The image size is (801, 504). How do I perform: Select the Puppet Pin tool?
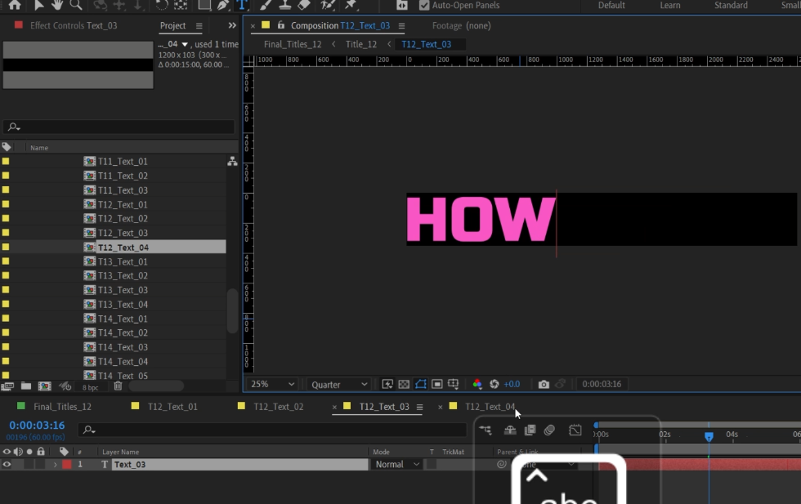point(351,5)
